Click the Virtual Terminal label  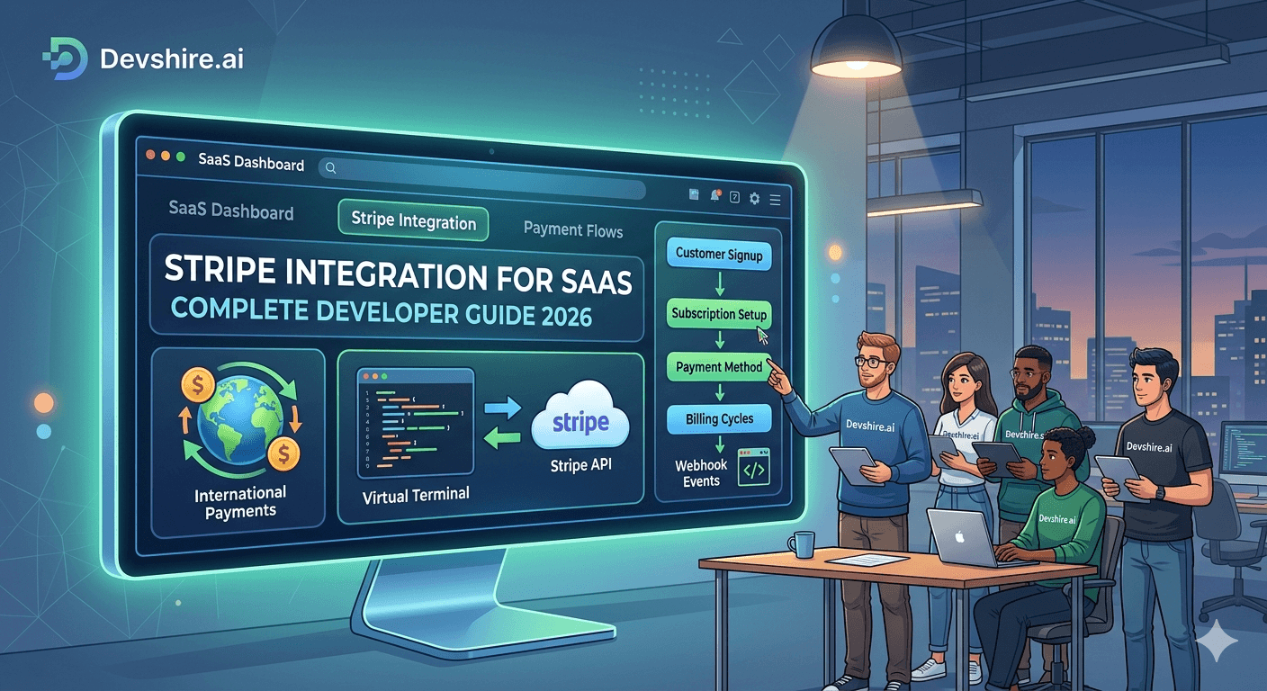coord(416,495)
